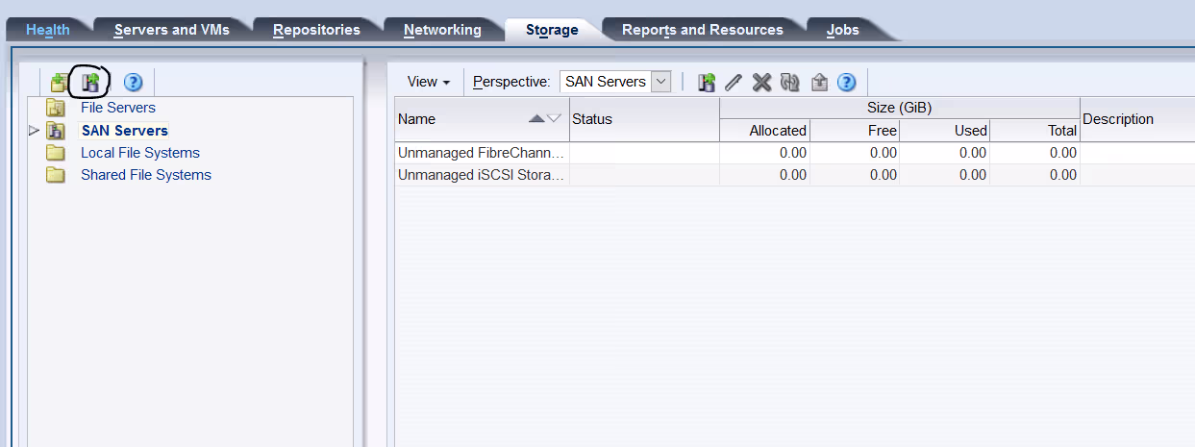The image size is (1195, 447).
Task: Sort Name column descending
Action: pos(554,119)
